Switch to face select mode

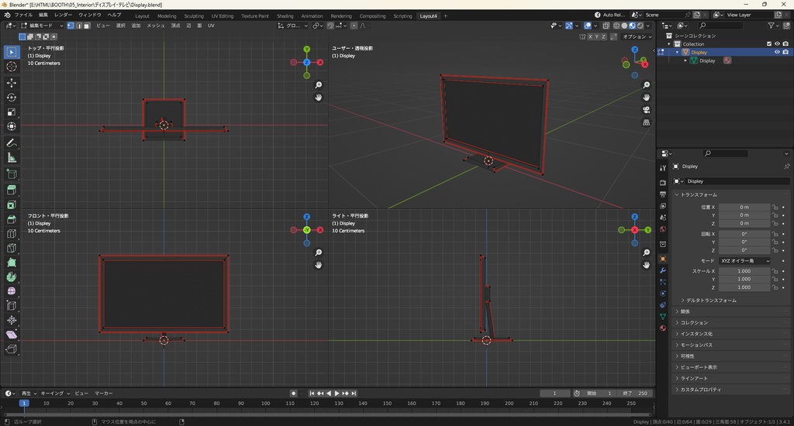click(85, 26)
